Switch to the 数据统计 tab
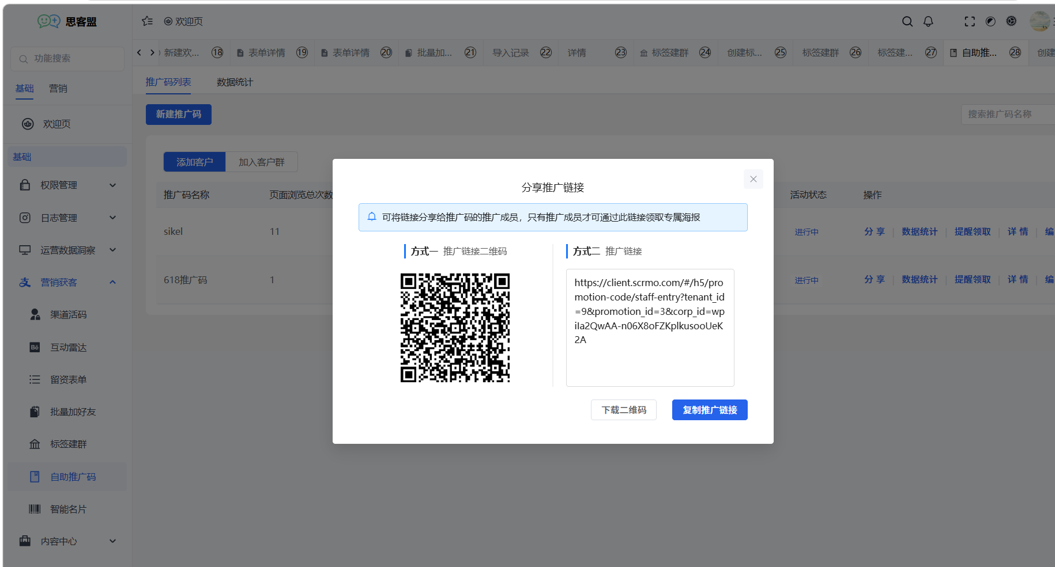Viewport: 1055px width, 567px height. click(x=235, y=82)
